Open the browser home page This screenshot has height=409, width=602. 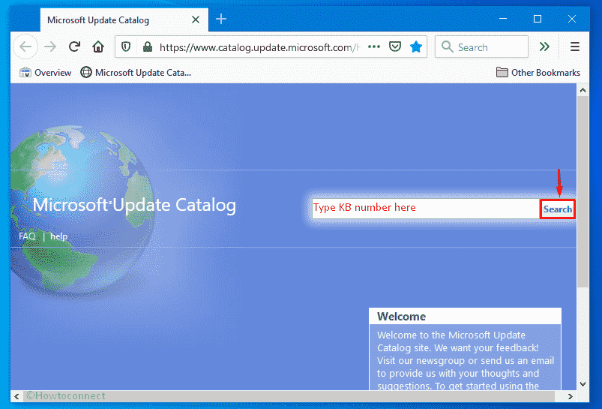(98, 47)
